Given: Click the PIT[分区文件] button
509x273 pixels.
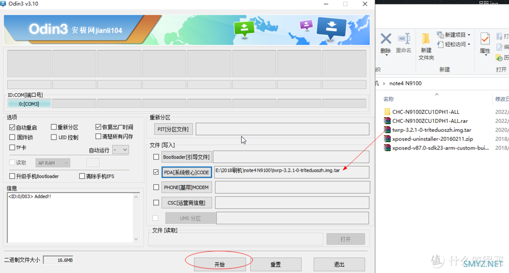Looking at the screenshot, I should click(x=173, y=129).
